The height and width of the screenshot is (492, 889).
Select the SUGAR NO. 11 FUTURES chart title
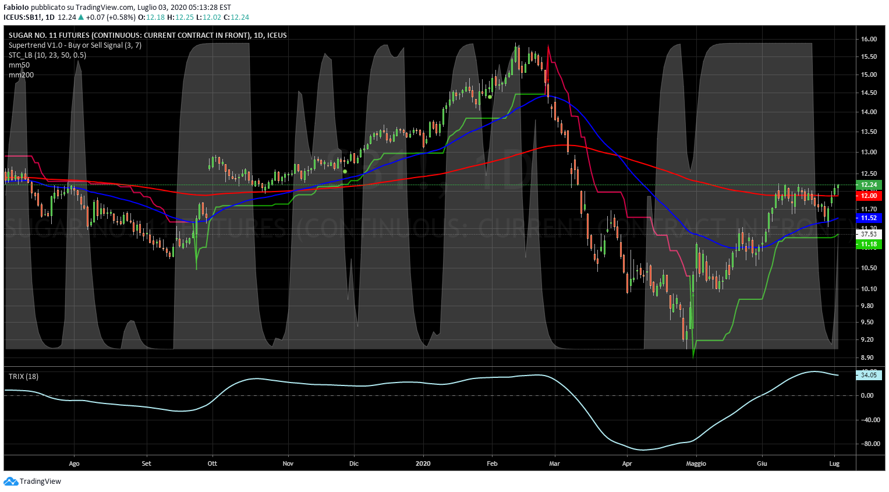tap(148, 36)
